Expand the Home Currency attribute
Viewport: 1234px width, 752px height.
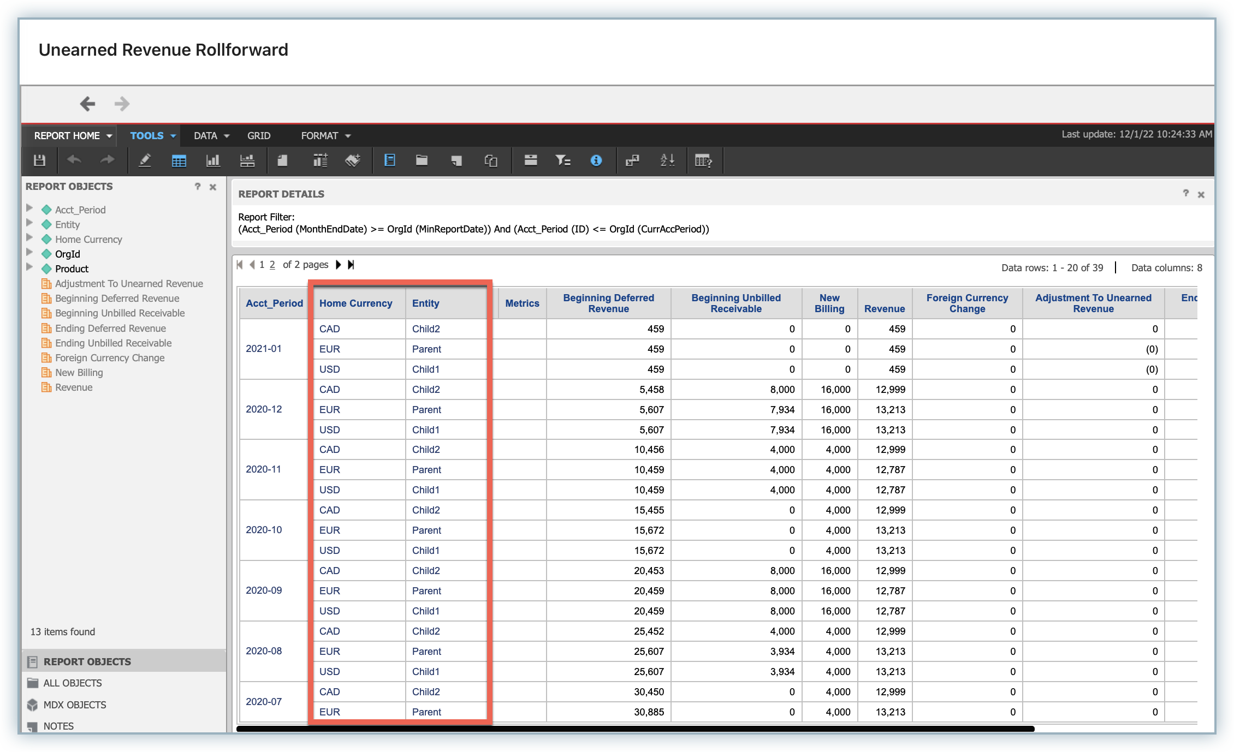tap(29, 237)
